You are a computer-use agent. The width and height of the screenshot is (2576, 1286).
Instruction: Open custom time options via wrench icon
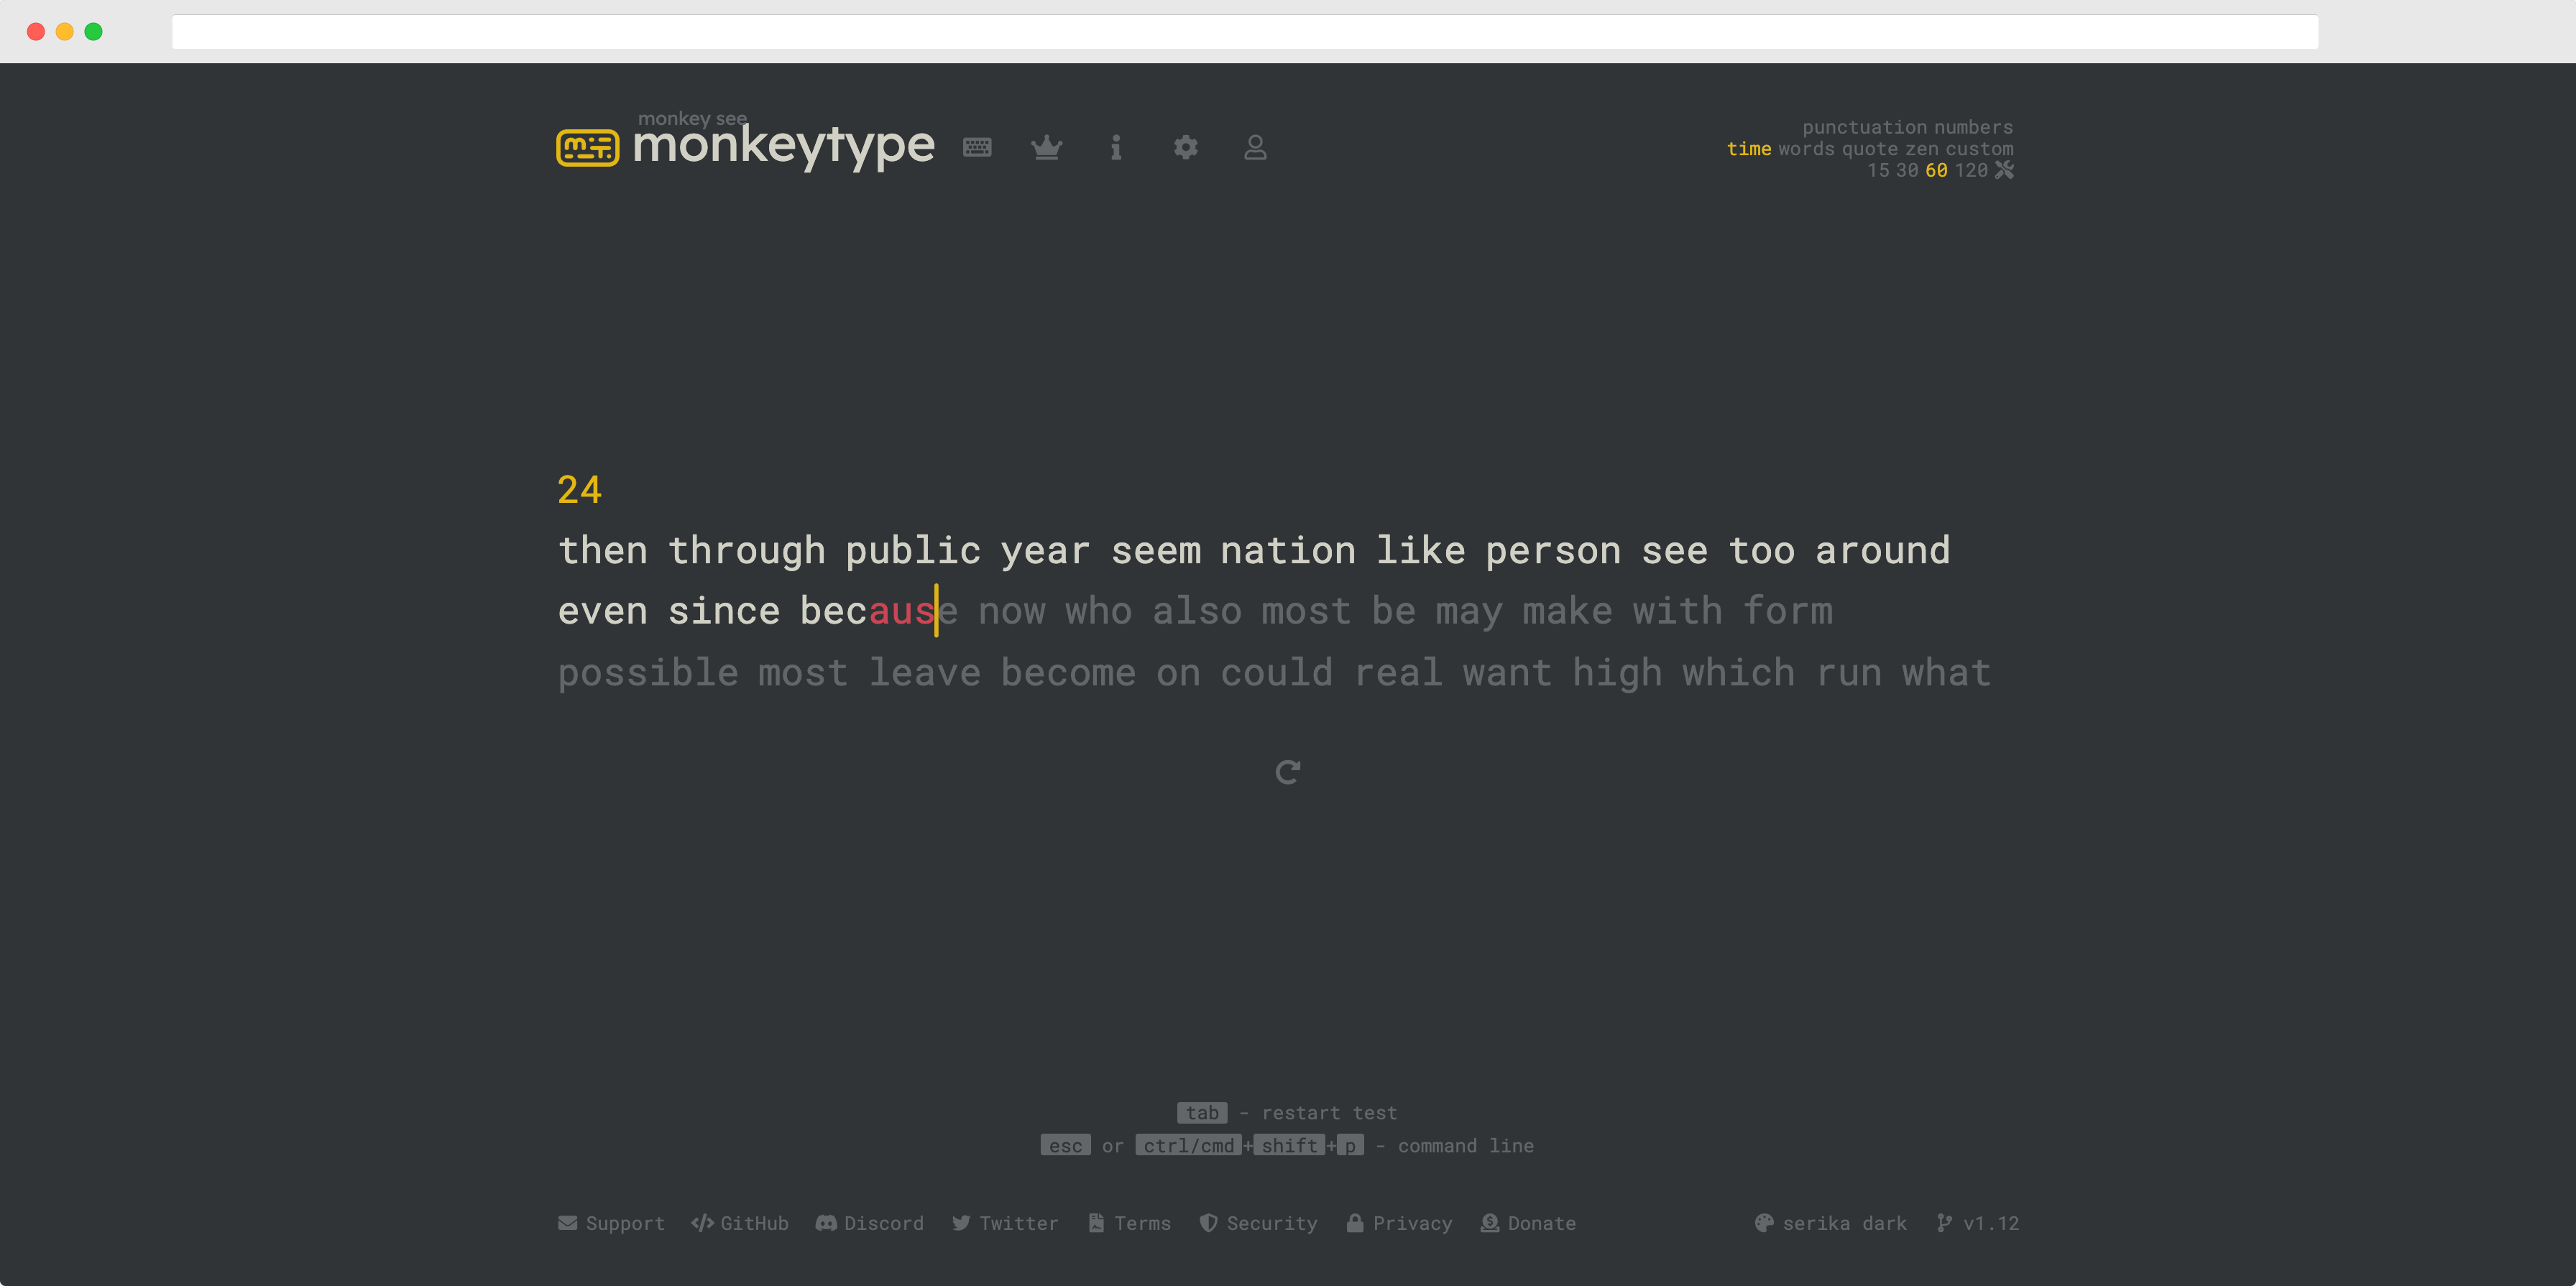pos(2005,170)
